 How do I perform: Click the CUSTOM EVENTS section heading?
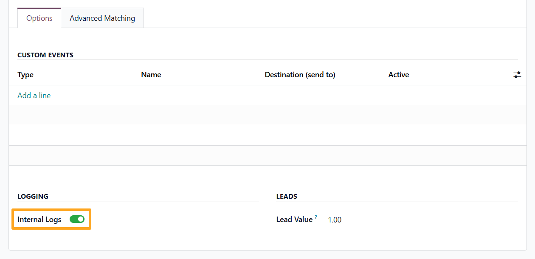[45, 55]
